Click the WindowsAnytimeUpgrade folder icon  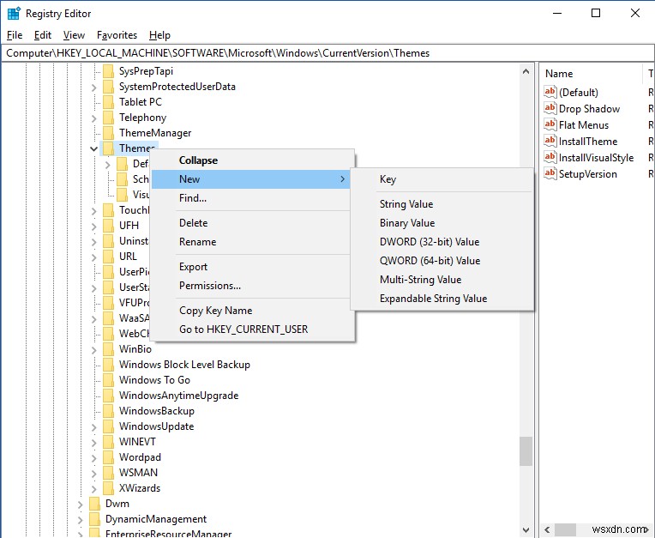click(108, 396)
